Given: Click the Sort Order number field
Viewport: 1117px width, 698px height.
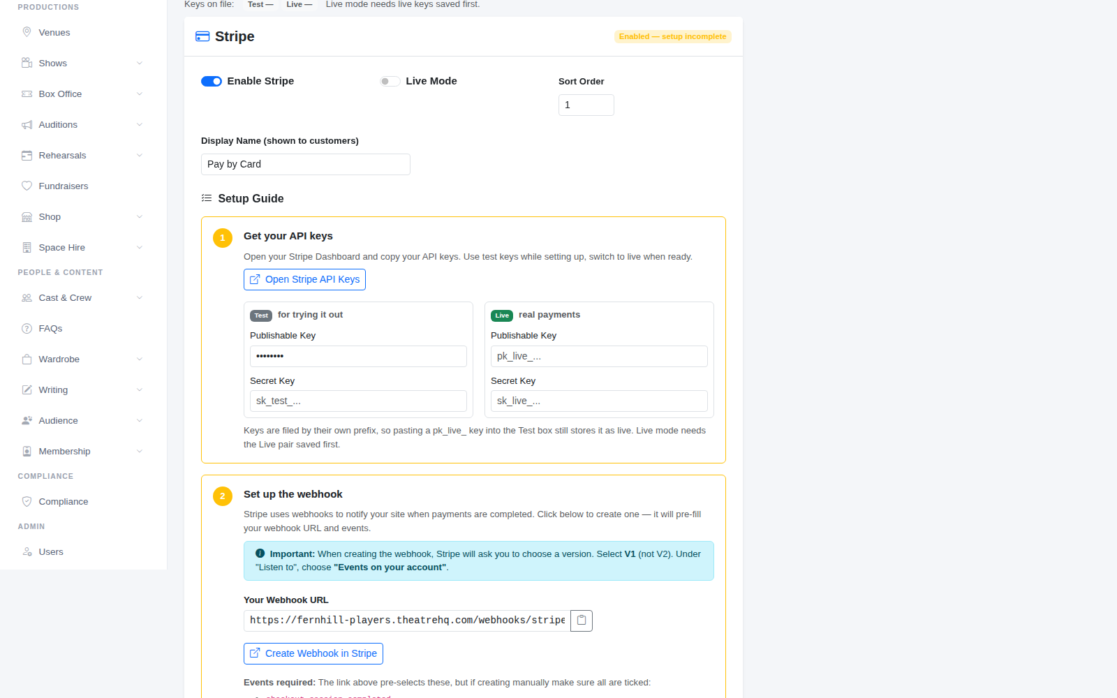Looking at the screenshot, I should coord(586,105).
